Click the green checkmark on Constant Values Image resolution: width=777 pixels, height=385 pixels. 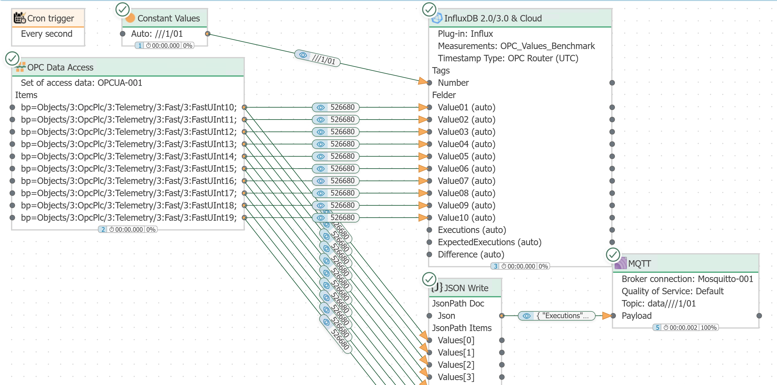[x=123, y=10]
